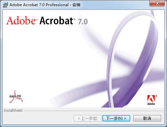Image resolution: width=167 pixels, height=127 pixels.
Task: Click the disabled < 上一步(B) back button
Action: coord(88,118)
